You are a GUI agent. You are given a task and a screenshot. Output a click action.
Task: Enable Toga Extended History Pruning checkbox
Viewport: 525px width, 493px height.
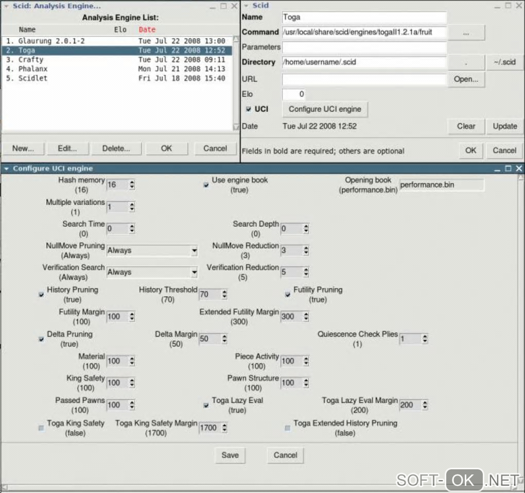point(288,428)
